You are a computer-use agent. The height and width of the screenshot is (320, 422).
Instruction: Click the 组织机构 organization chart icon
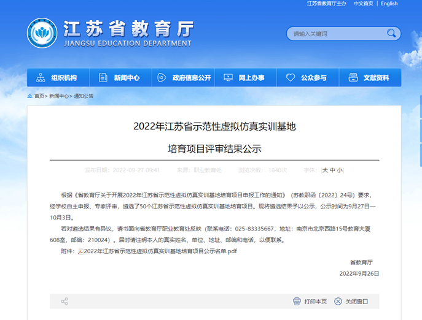tap(41, 78)
